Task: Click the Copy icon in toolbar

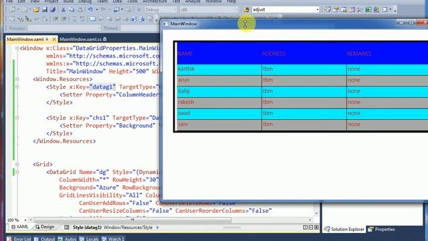Action: [x=72, y=9]
